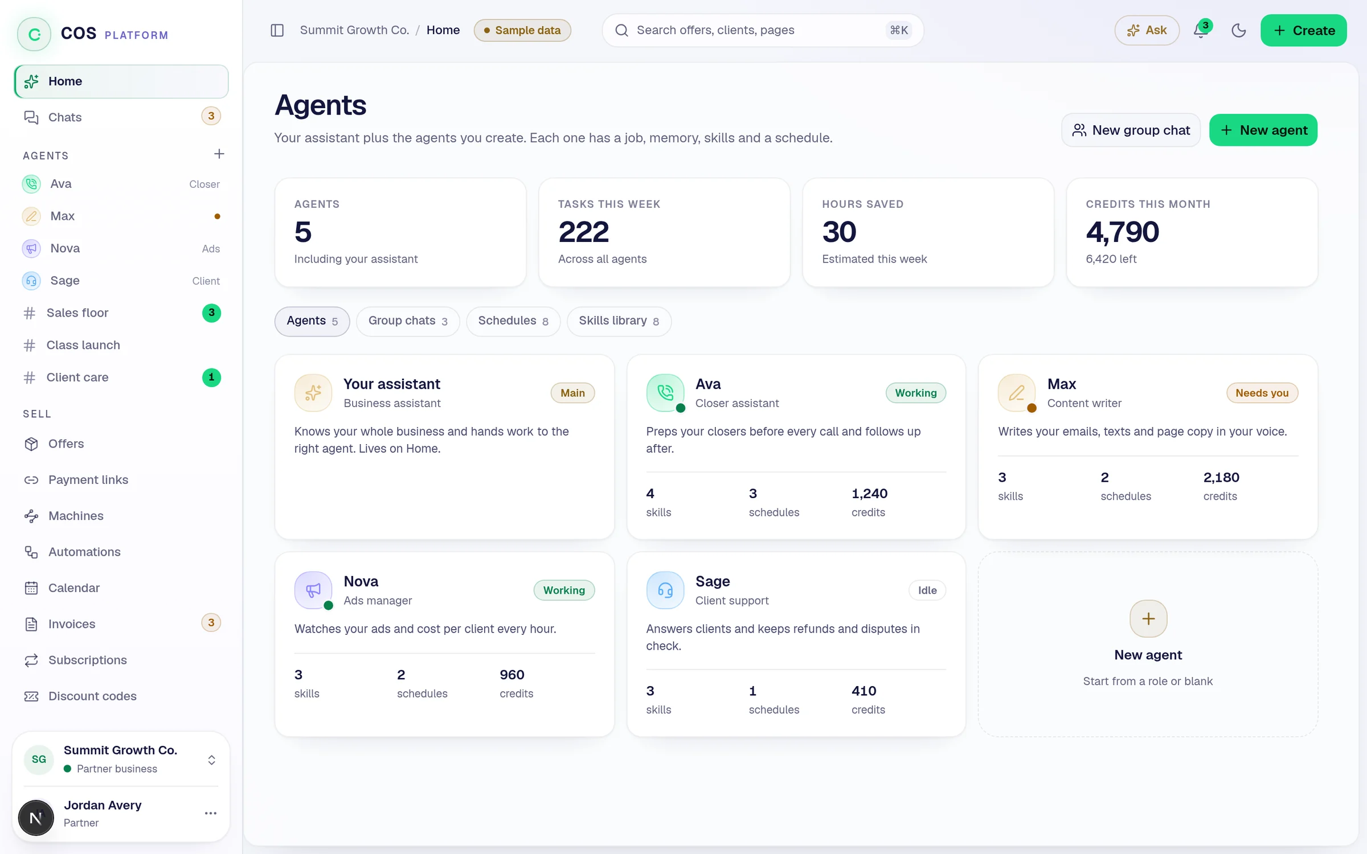
Task: Open Offers page
Action: 121,444
